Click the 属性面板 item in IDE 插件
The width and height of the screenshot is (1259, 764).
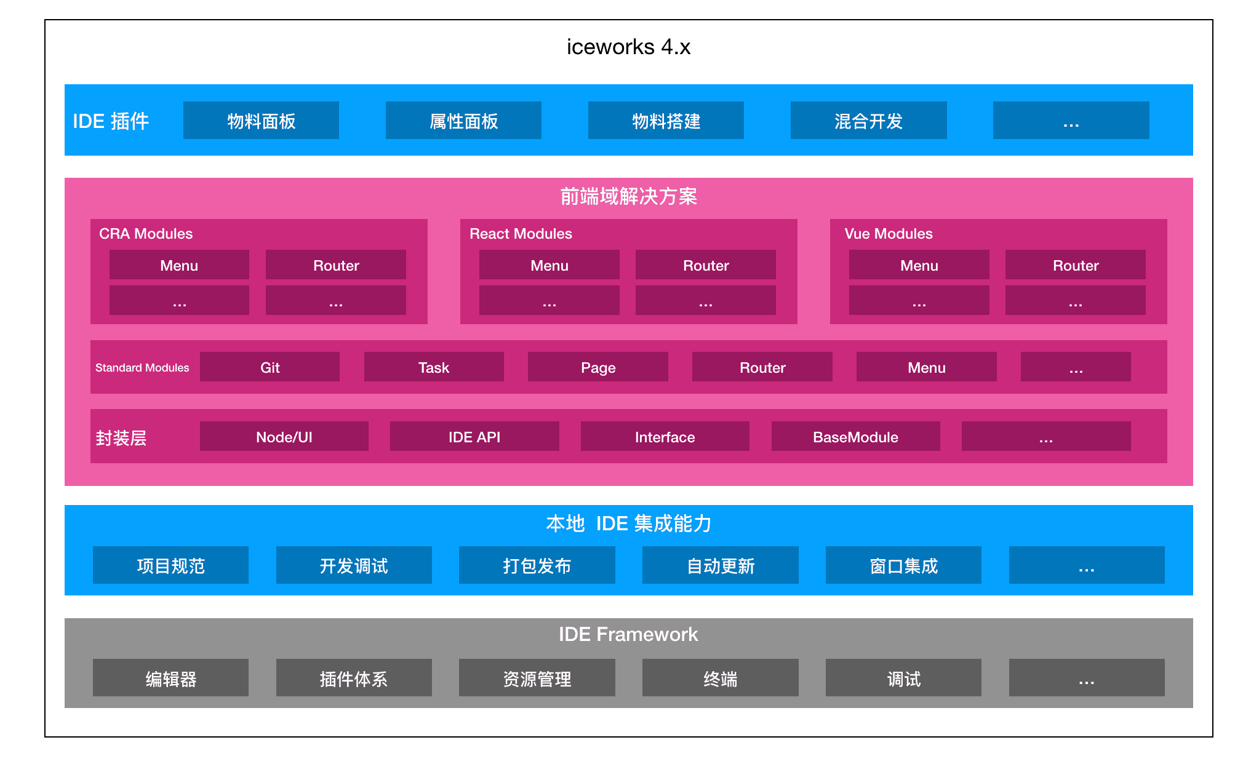pyautogui.click(x=463, y=121)
